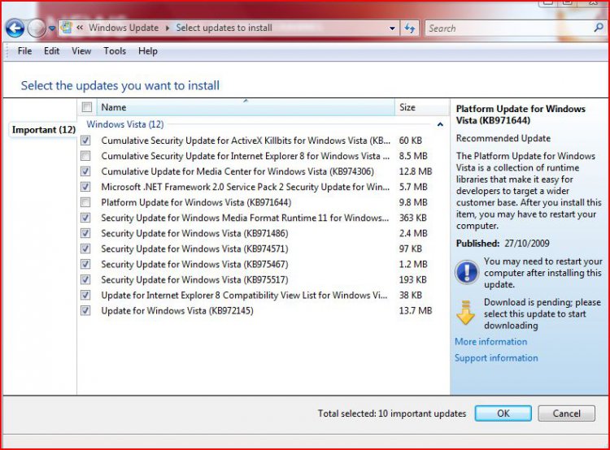The image size is (610, 450).
Task: Click the 'Windows Vista (12)' group label
Action: pos(125,124)
